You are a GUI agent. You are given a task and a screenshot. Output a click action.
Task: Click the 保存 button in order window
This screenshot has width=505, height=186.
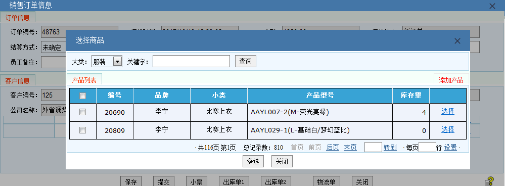tap(131, 181)
